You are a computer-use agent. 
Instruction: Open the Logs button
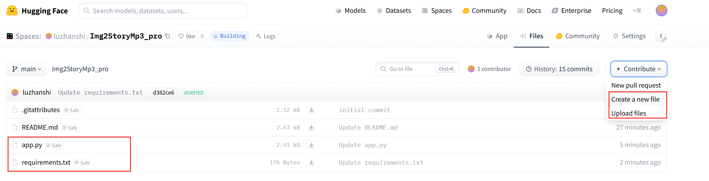coord(266,36)
